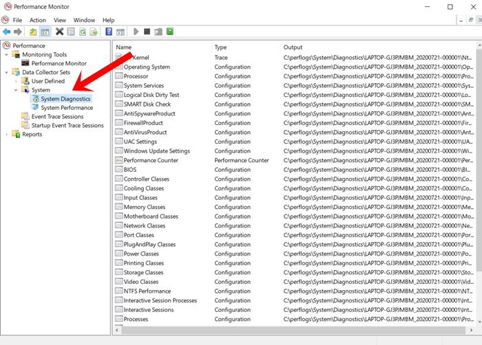Screen dimensions: 482x345
Task: Select the Monitoring Tools tree label
Action: [44, 54]
